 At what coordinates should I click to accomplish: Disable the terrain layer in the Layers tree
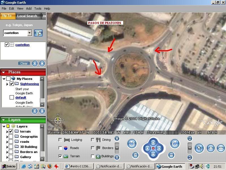(x=11, y=131)
